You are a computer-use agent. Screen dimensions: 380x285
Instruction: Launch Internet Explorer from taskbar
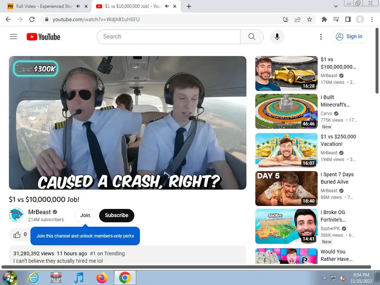33,278
